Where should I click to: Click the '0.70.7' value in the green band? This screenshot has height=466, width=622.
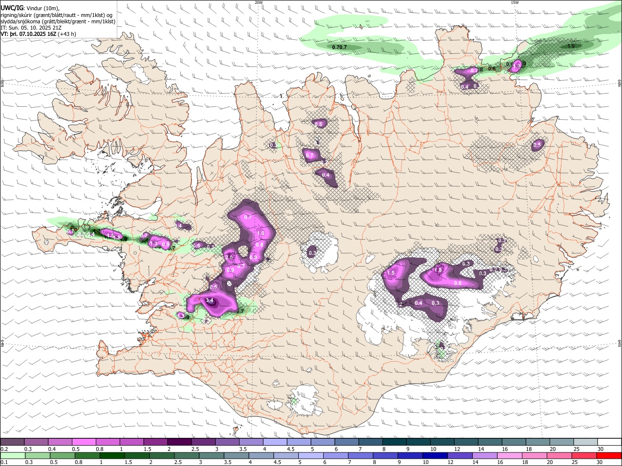pyautogui.click(x=339, y=47)
